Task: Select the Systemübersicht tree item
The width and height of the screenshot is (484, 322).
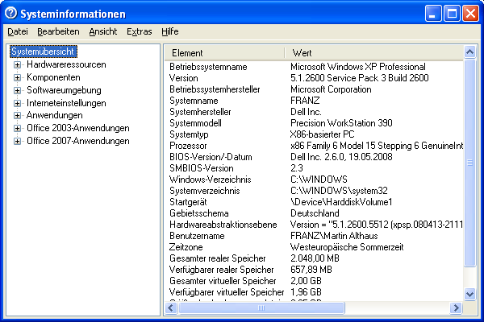Action: pos(44,52)
